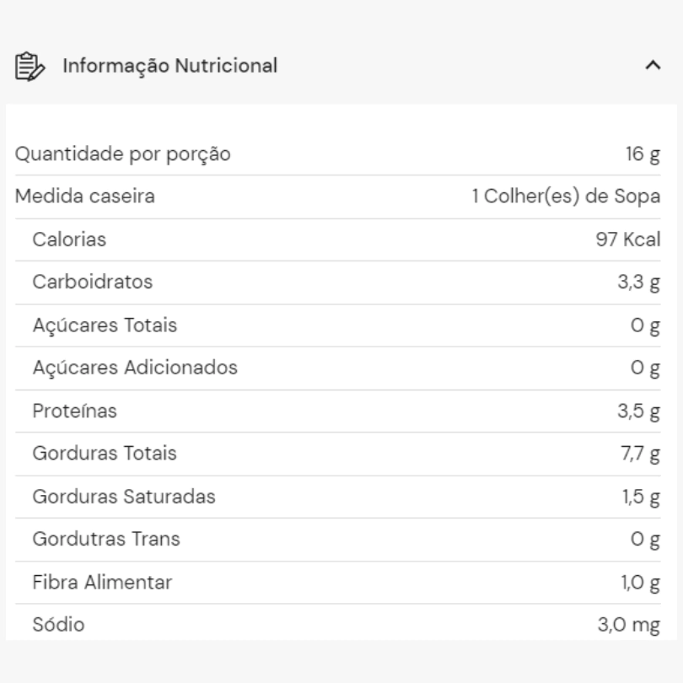Click the 3,5 g protein value
This screenshot has width=683, height=683.
(x=639, y=411)
